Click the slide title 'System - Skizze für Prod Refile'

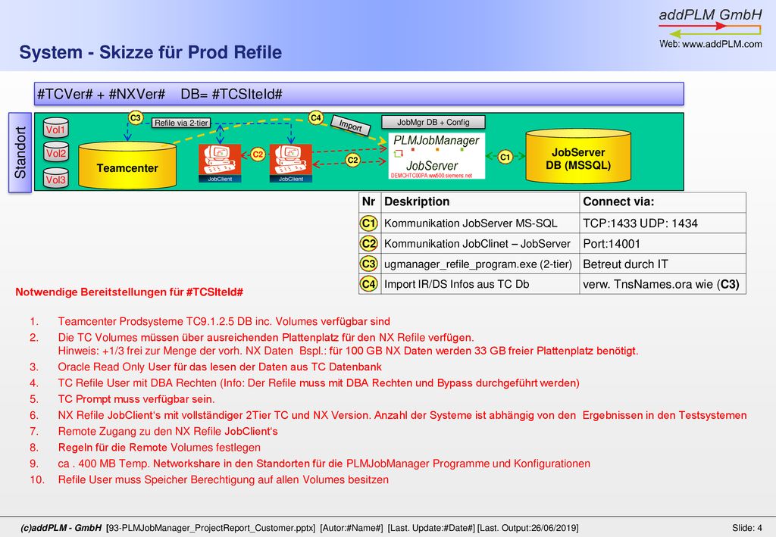(x=151, y=52)
